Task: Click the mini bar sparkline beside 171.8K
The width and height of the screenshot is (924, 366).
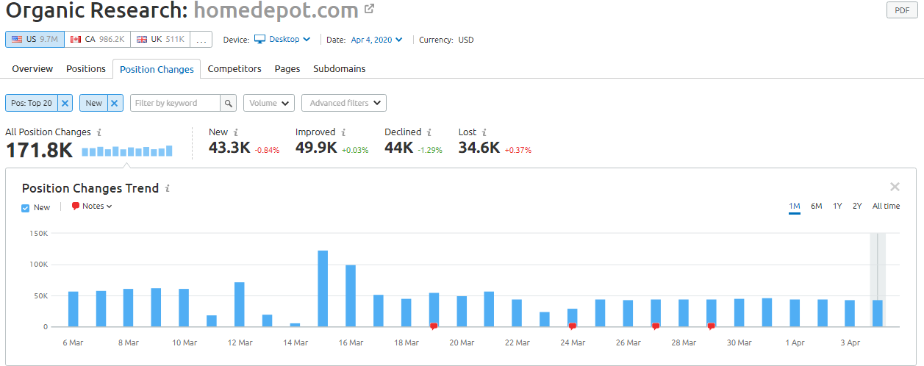Action: 126,151
